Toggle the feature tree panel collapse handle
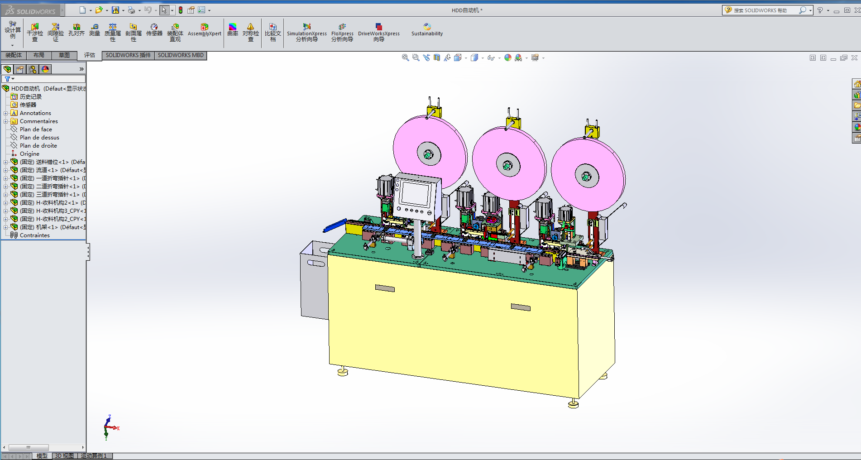The height and width of the screenshot is (460, 861). pos(88,252)
